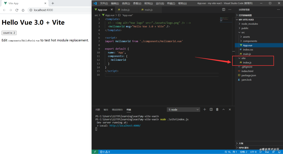Open errors and warnings count in status bar
The height and width of the screenshot is (154, 283).
[105, 152]
